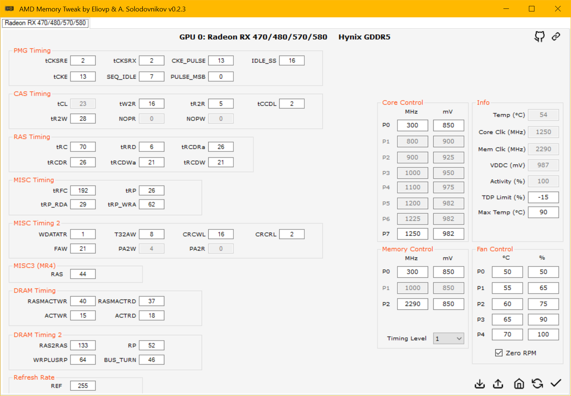The image size is (571, 396).
Task: Click the tRCDRa input field
Action: tap(221, 147)
